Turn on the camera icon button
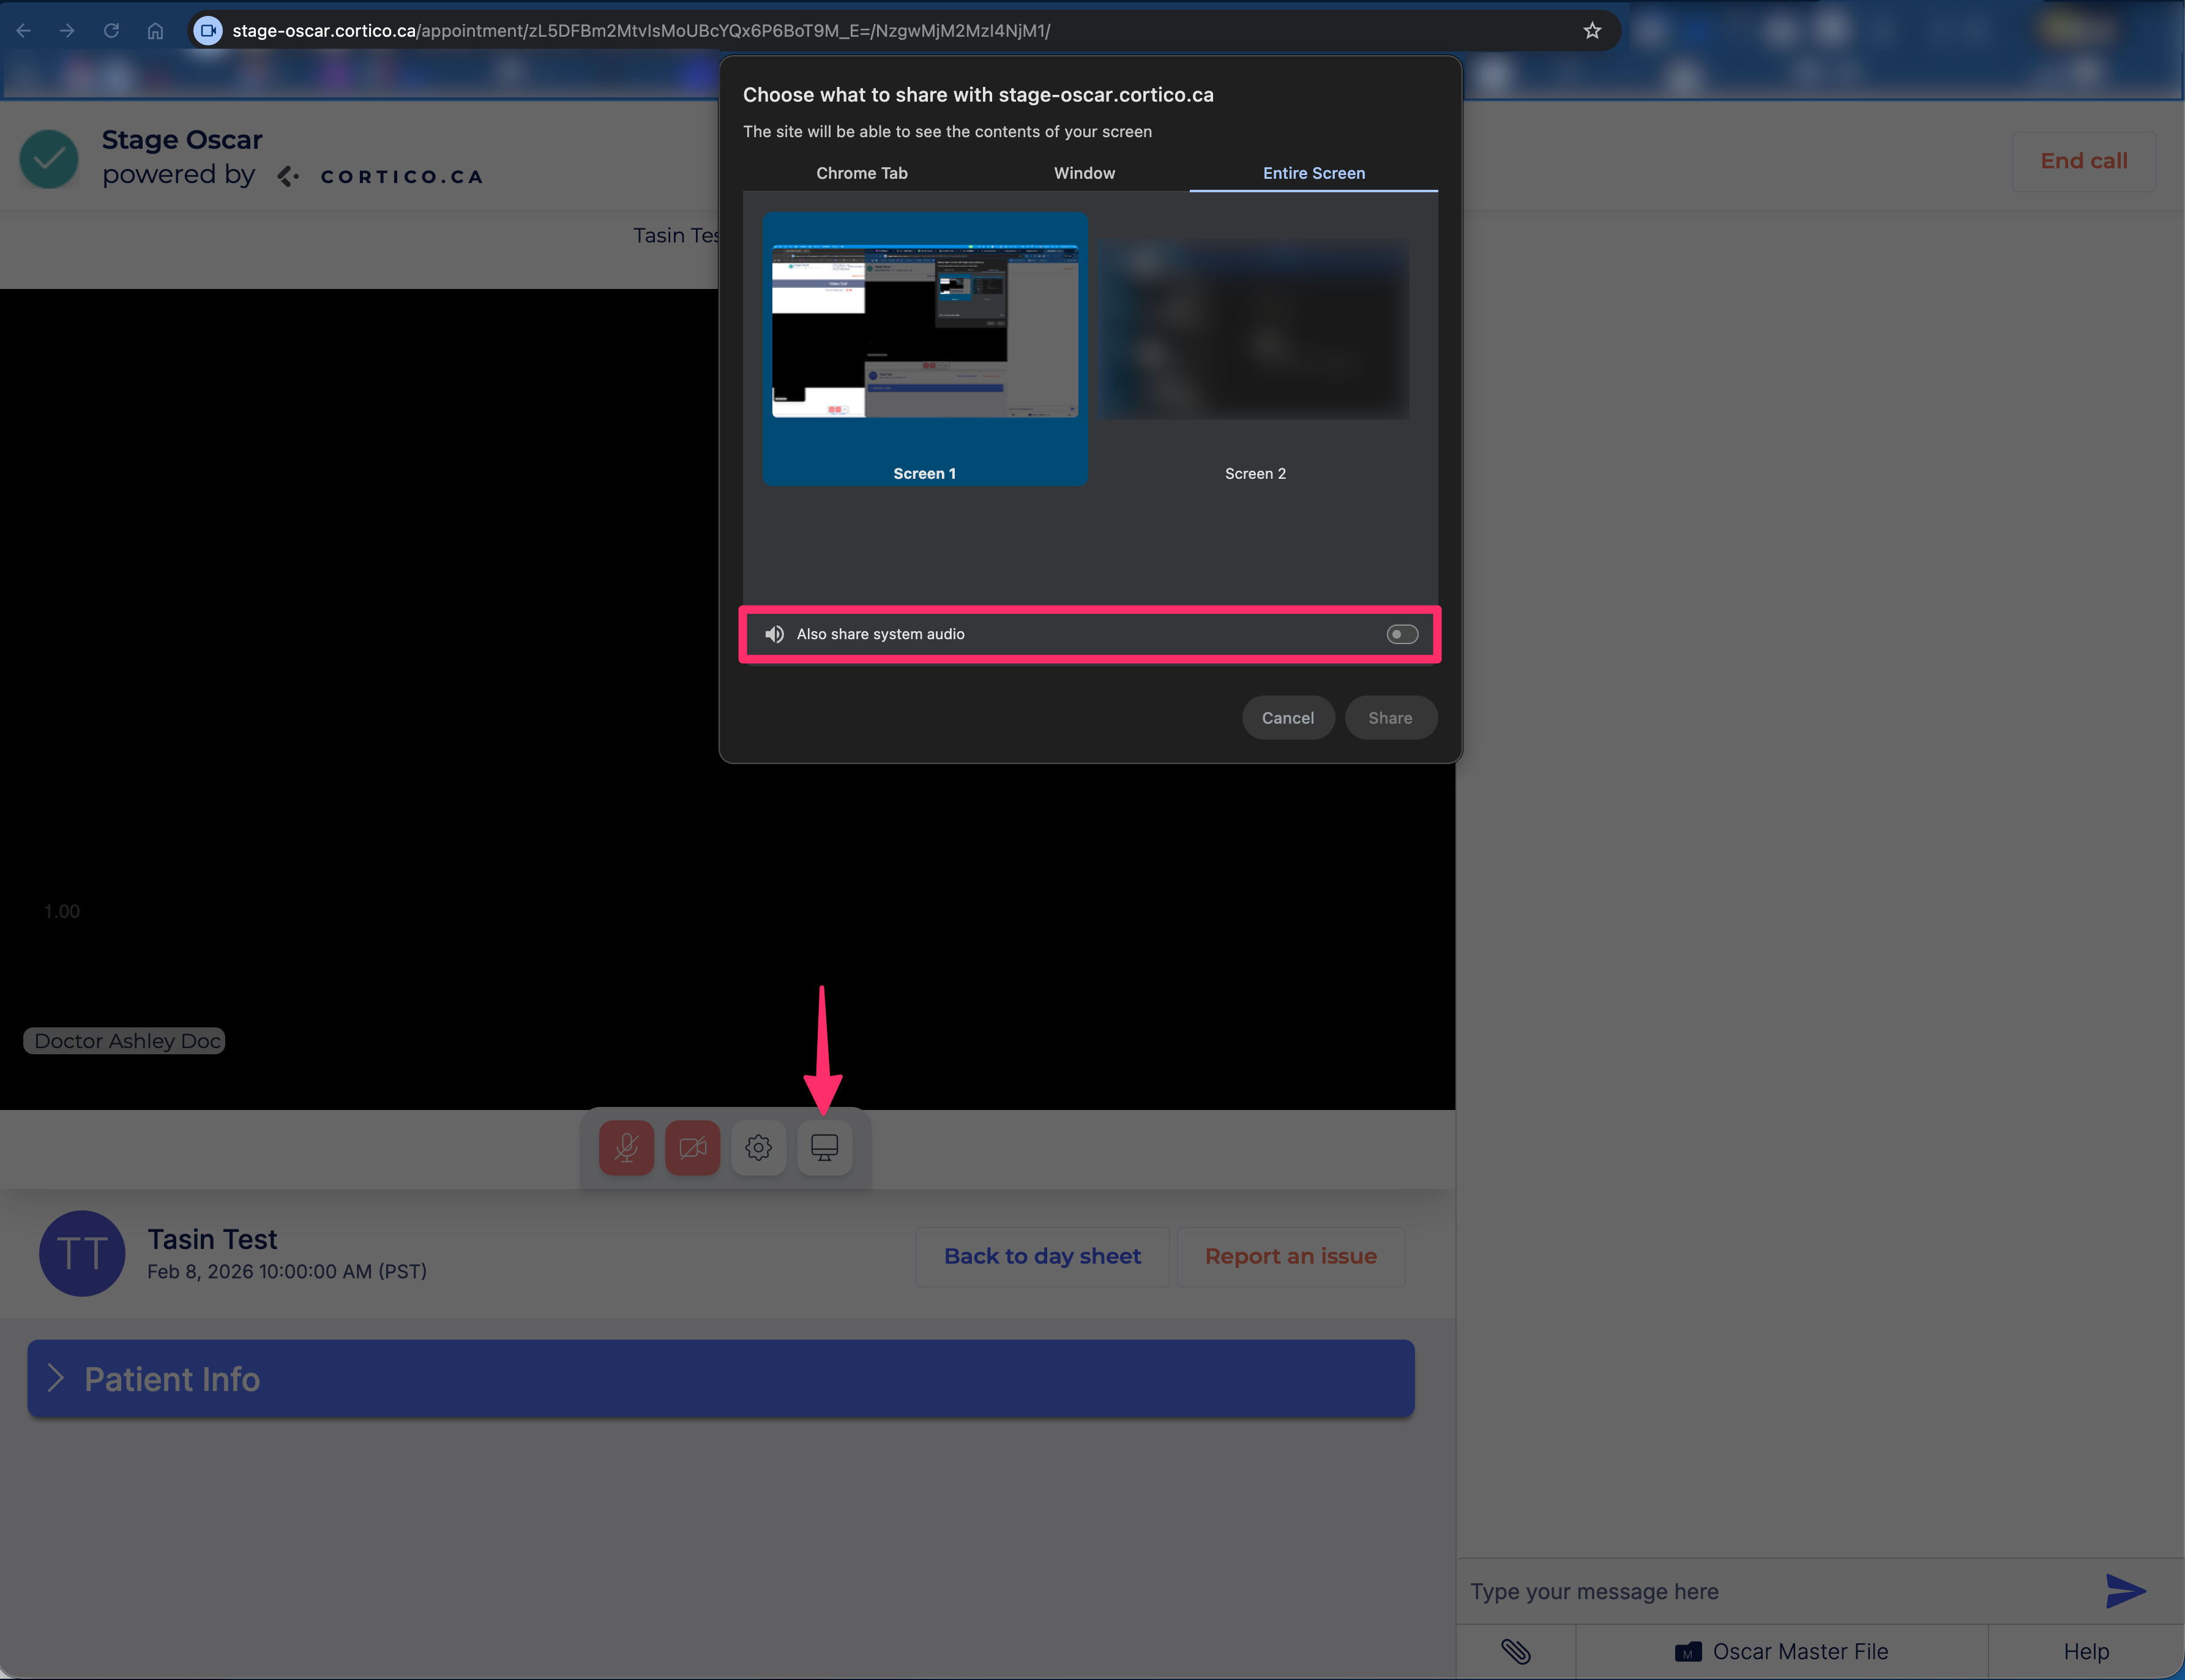This screenshot has height=1680, width=2185. (x=693, y=1147)
